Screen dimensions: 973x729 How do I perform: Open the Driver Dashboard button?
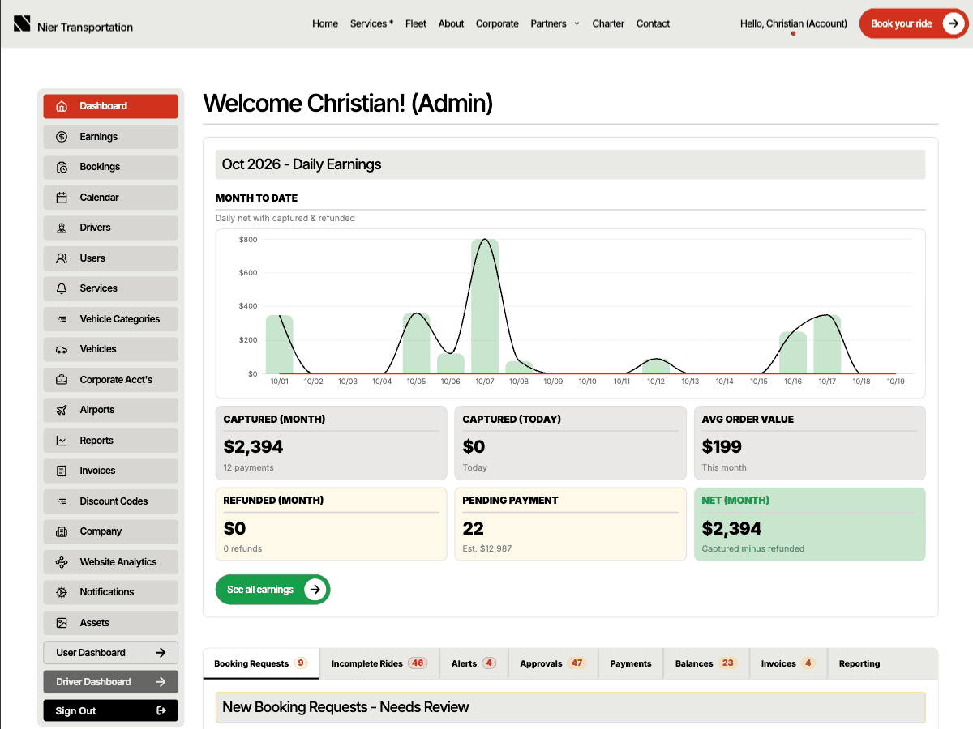tap(110, 682)
